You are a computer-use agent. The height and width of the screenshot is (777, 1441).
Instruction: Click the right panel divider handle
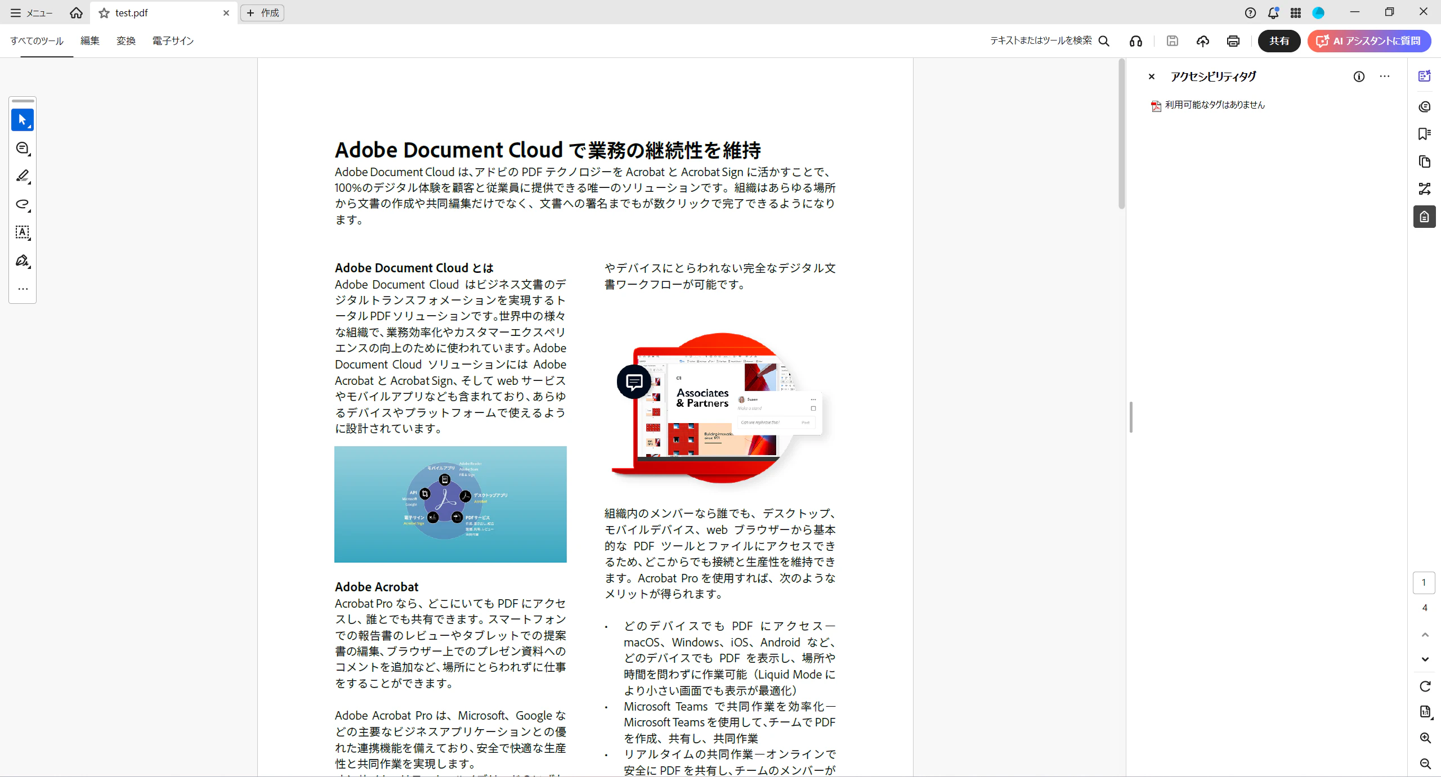1131,417
